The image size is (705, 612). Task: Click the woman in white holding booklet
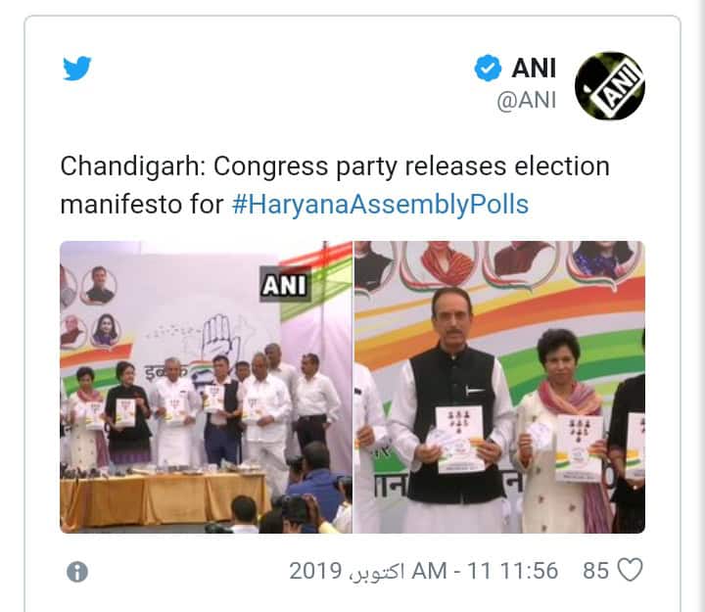coord(562,434)
